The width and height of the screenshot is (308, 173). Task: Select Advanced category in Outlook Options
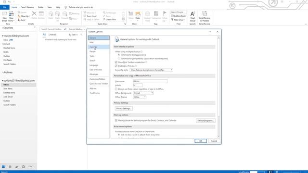pos(99,74)
